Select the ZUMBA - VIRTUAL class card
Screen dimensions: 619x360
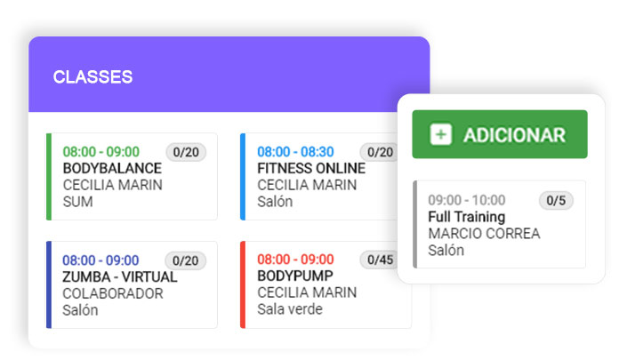click(x=132, y=284)
